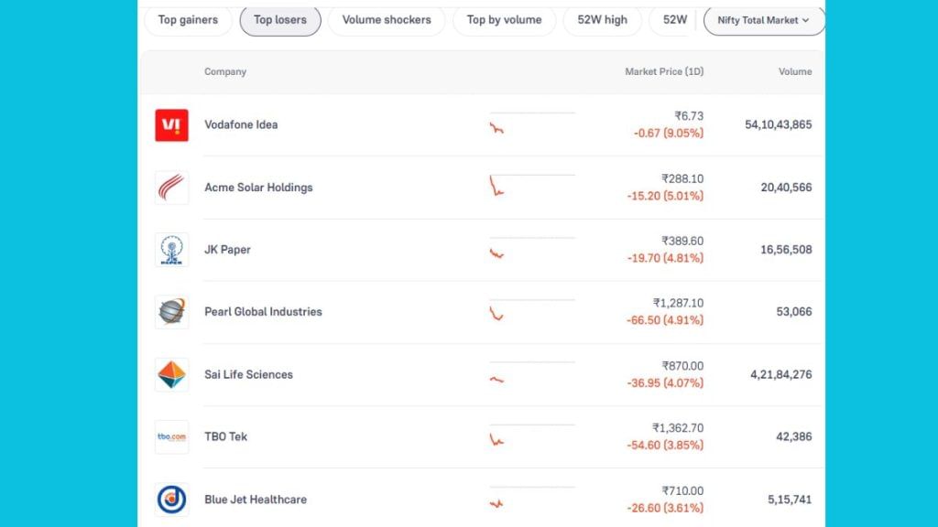Click Sai Life Sciences volume 4,21,84,276
Viewport: 938px width, 527px height.
tap(781, 374)
